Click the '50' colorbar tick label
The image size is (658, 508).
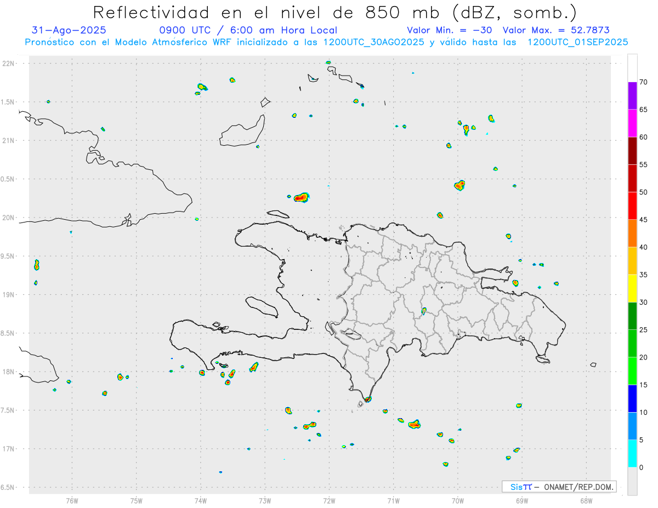point(643,192)
